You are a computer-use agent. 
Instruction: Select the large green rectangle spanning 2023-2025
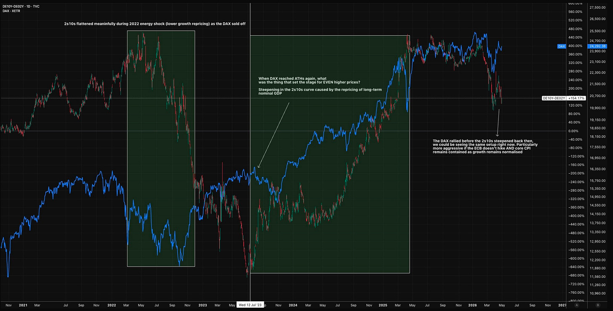tap(330, 154)
